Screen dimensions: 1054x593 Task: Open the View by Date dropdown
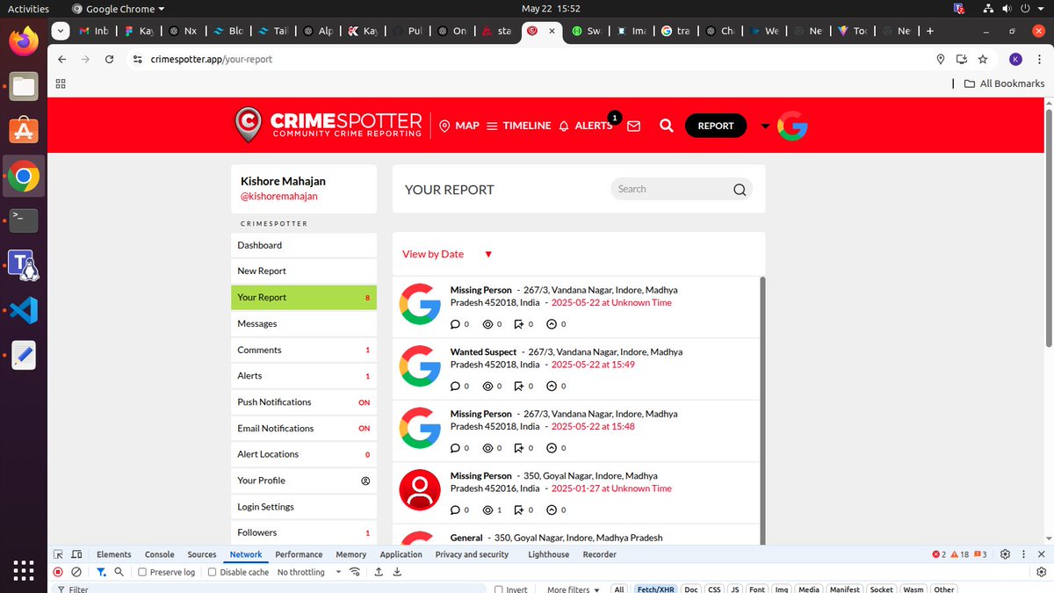tap(447, 254)
